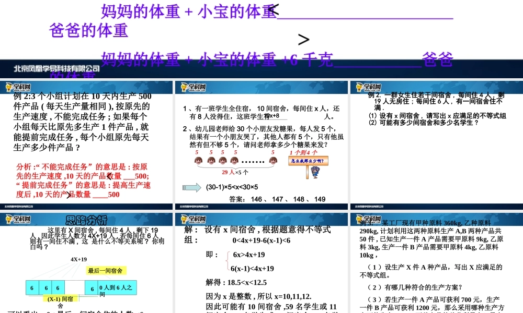Click question (1) 设生产X件A种产品
The height and width of the screenshot is (313, 523).
pyautogui.click(x=430, y=271)
